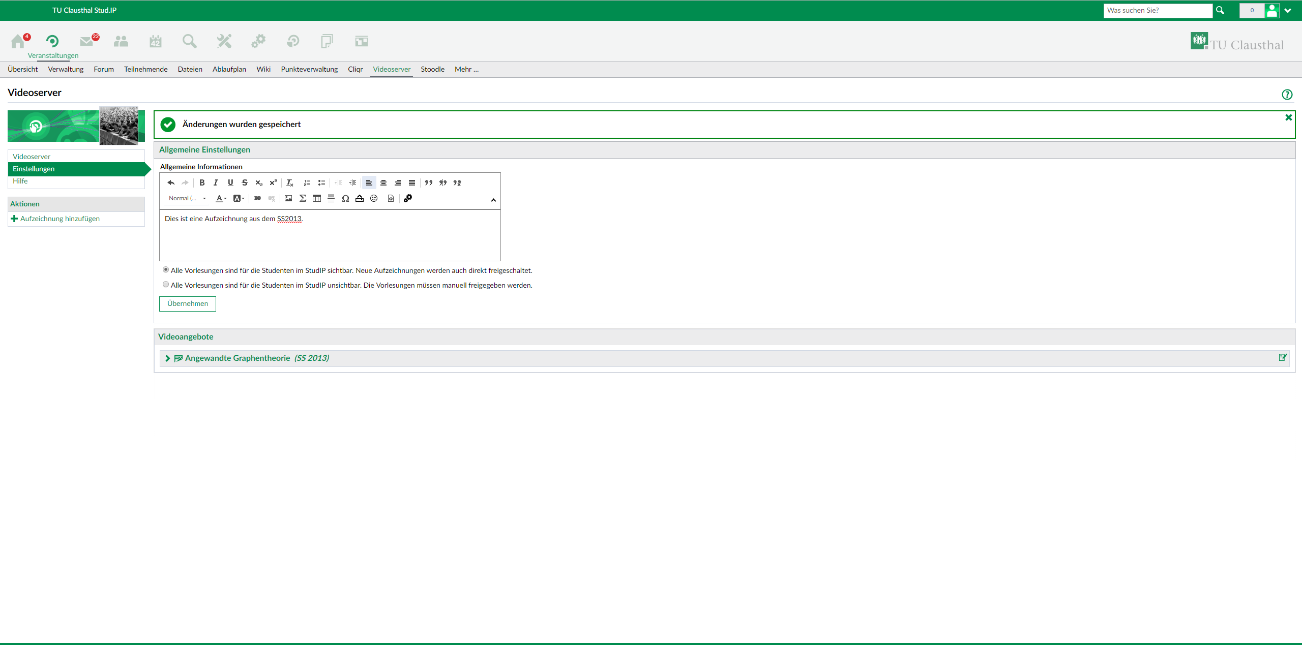Select 'Alle Vorlesungen unsichtbar' radio option
1302x645 pixels.
pos(166,285)
